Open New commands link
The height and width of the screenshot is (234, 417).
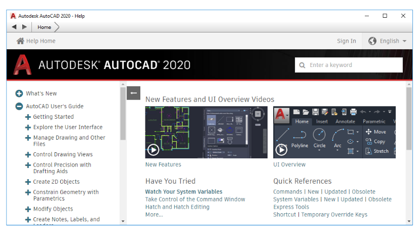coord(313,192)
